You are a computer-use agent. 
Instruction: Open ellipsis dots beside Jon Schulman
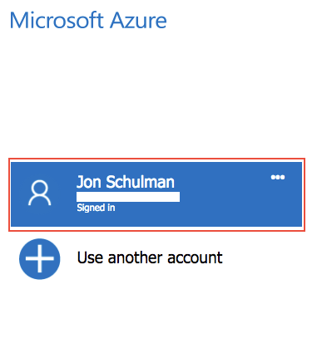click(x=278, y=177)
